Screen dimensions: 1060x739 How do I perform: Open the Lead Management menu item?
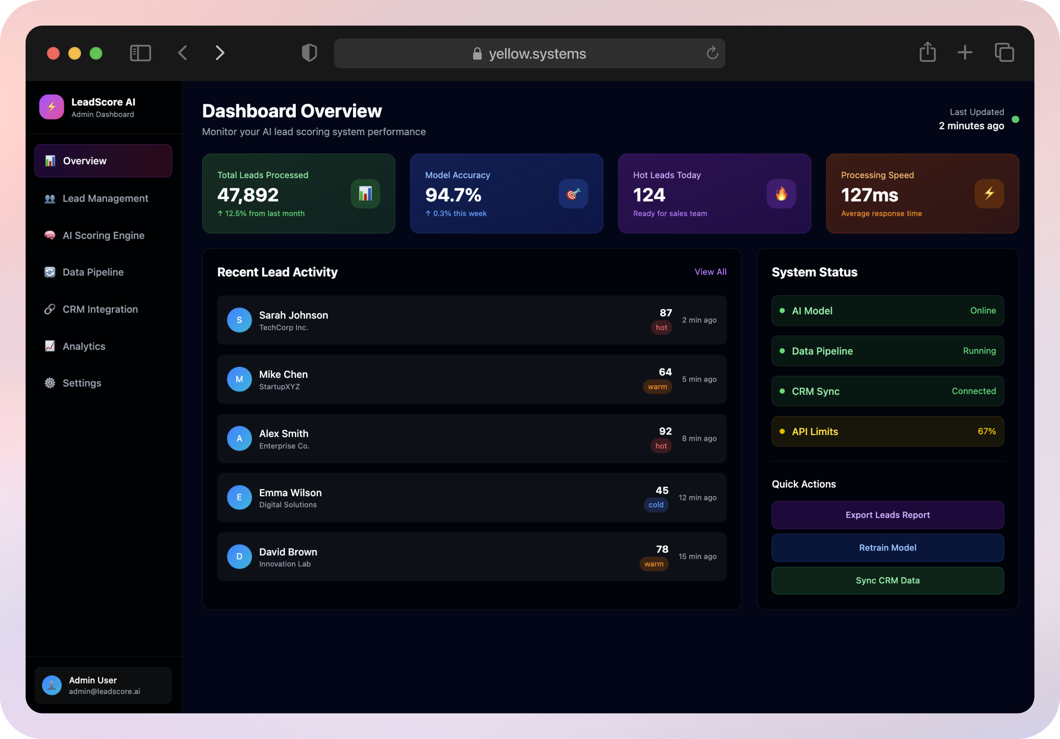103,198
